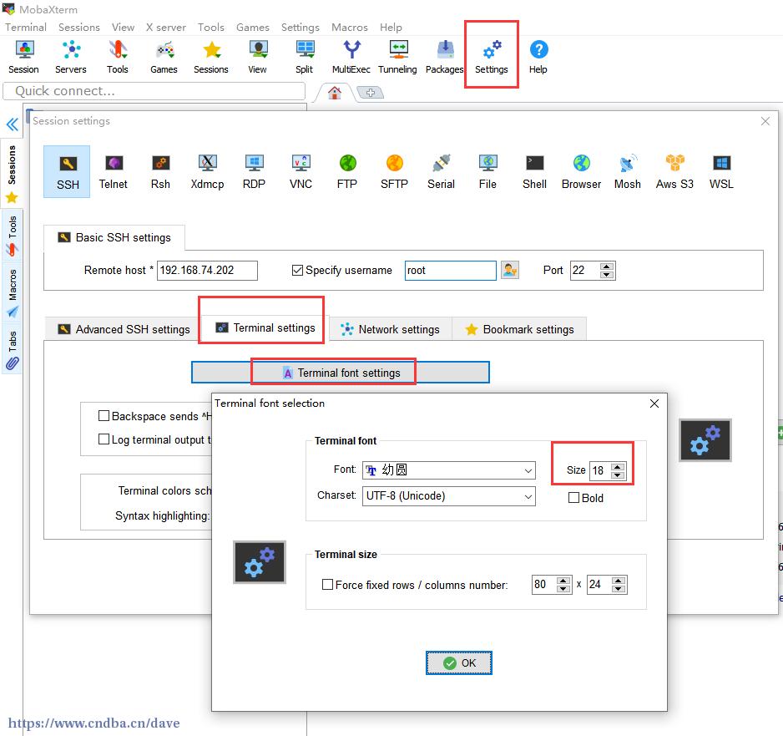Image resolution: width=783 pixels, height=736 pixels.
Task: Open the X server menu
Action: (166, 27)
